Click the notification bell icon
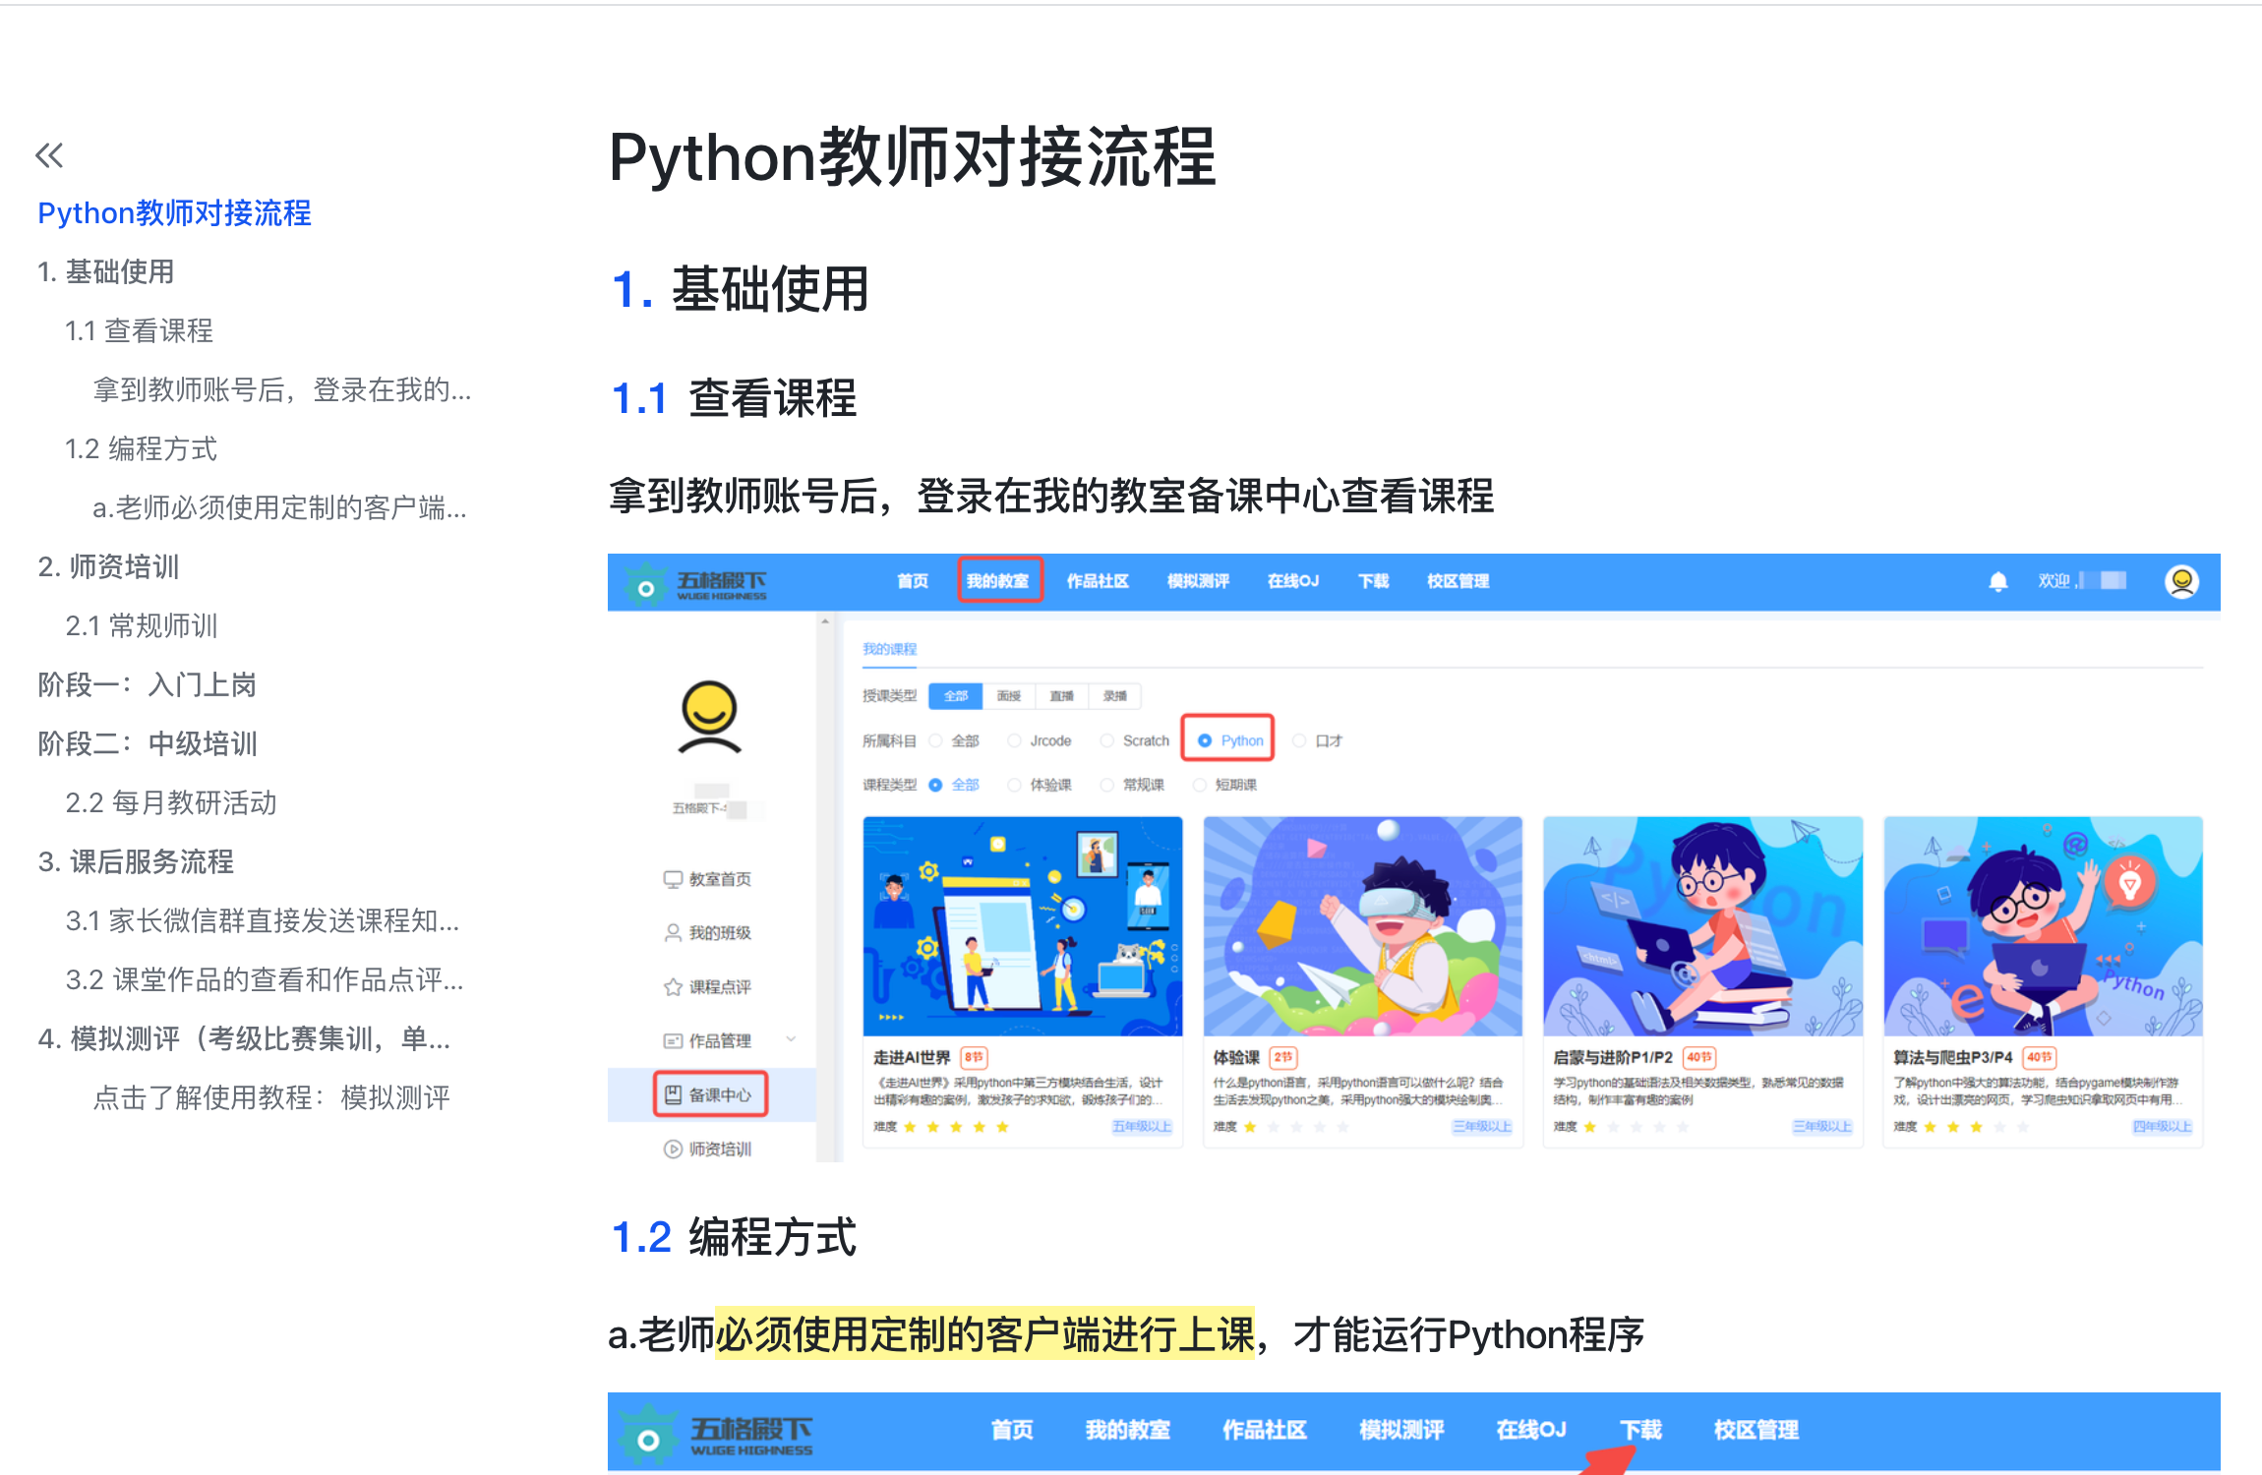The image size is (2262, 1475). click(x=1997, y=582)
